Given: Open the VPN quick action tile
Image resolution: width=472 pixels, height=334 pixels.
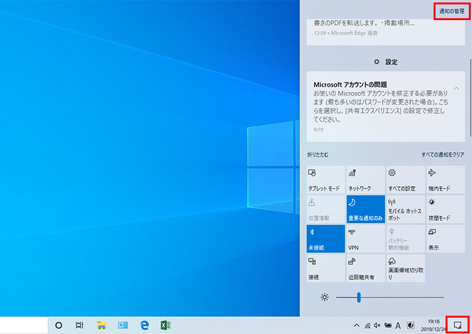Looking at the screenshot, I should [366, 239].
